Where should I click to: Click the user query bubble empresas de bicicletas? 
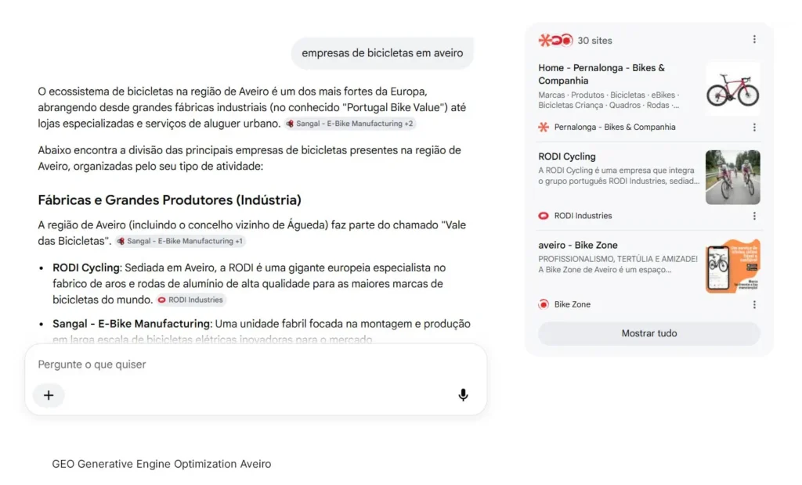[382, 53]
